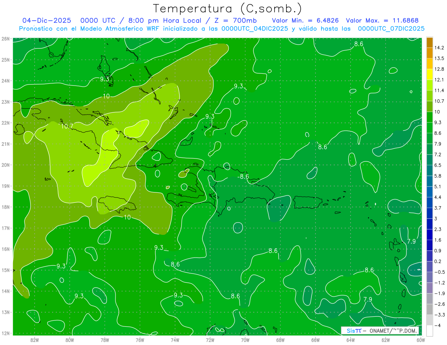
Task: Click the "5.1" colorbar label
Action: point(438,186)
